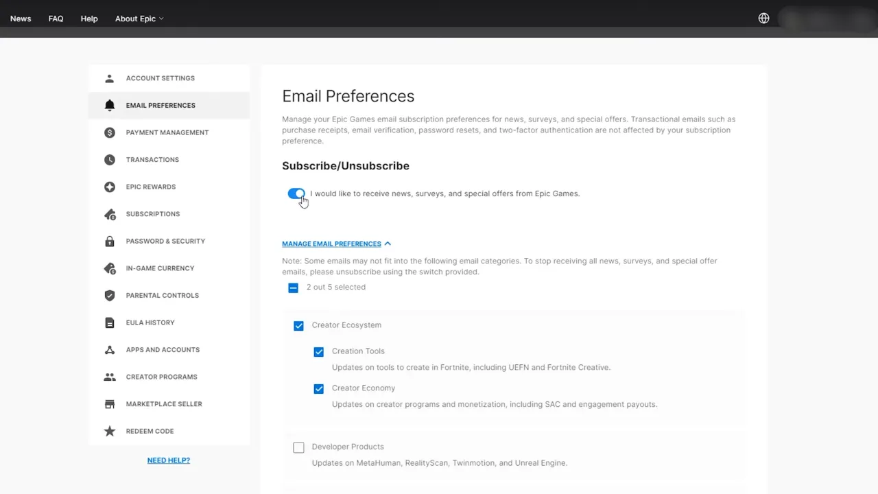Click the Marketplace Seller storefront icon
878x494 pixels.
[x=110, y=404]
